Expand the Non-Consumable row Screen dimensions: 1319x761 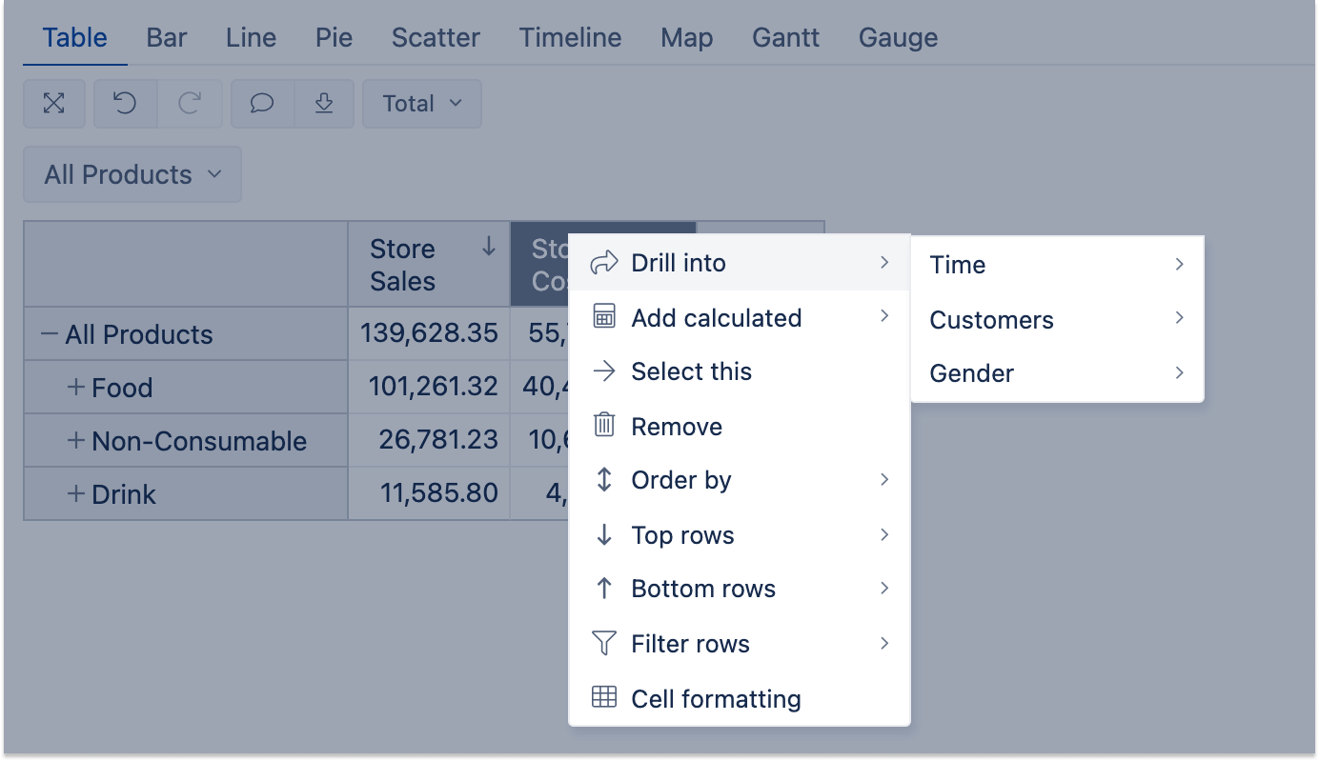coord(76,441)
